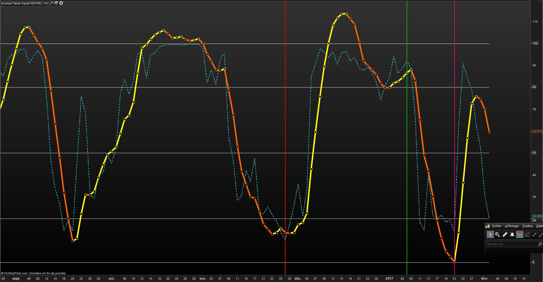Screen dimensions: 543x282
Task: Open the Trading menu
Action: coord(527,226)
